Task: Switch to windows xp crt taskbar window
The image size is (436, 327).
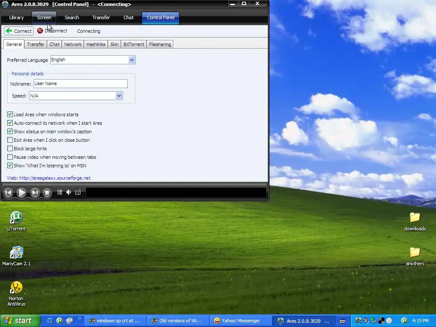Action: [115, 321]
